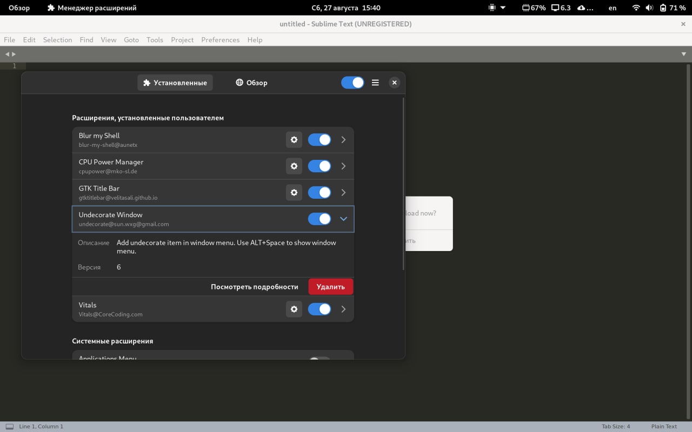Open dropdown arrow beside CPU chip icon

[x=503, y=8]
